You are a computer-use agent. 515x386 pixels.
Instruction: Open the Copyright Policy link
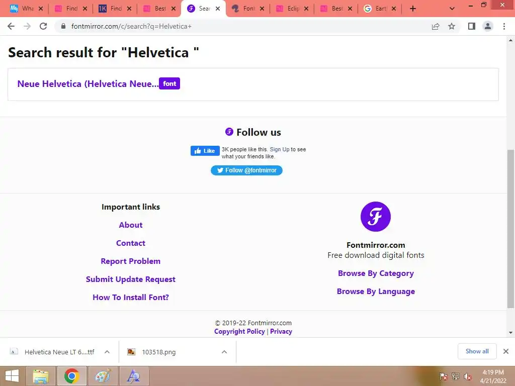(239, 332)
